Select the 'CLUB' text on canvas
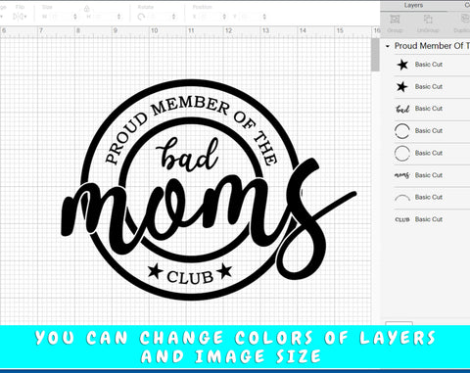 pos(190,277)
